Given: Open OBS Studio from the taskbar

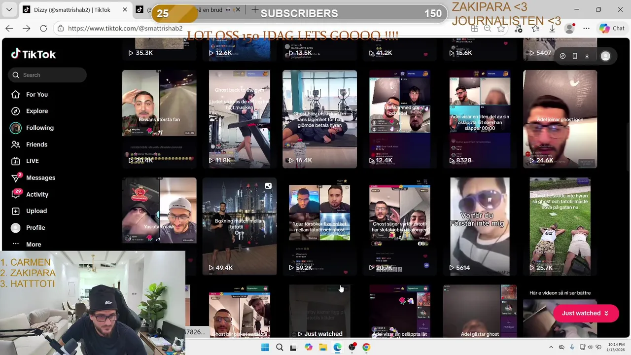Looking at the screenshot, I should pos(352,347).
